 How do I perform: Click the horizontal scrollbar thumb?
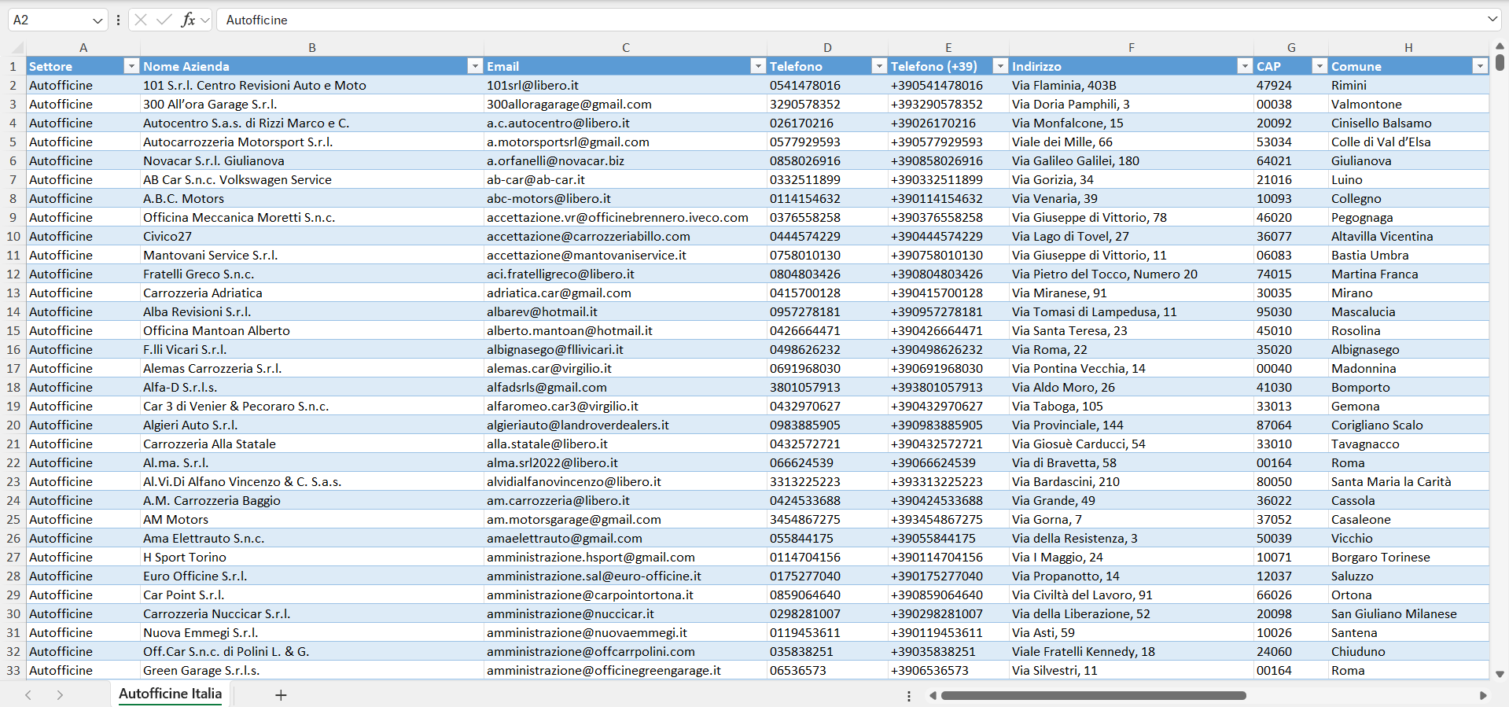pyautogui.click(x=1094, y=695)
